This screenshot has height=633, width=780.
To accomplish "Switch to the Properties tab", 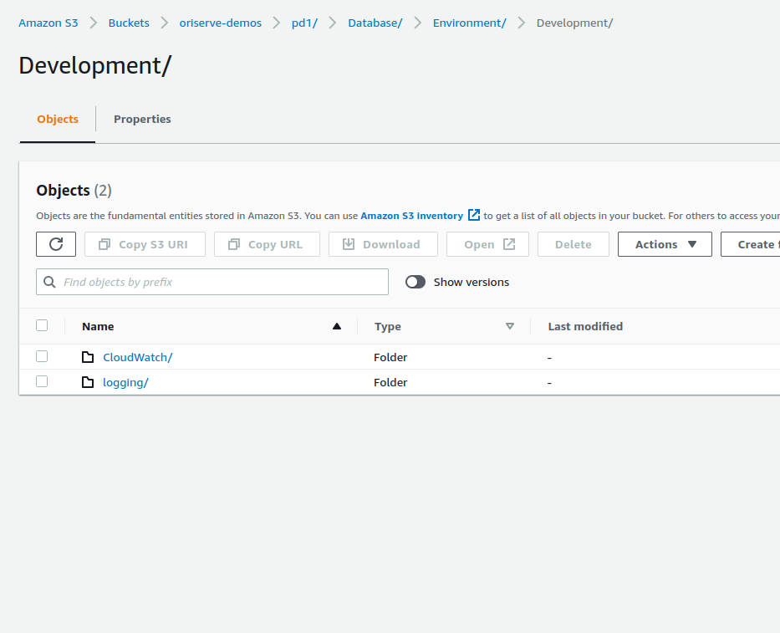I will 142,120.
